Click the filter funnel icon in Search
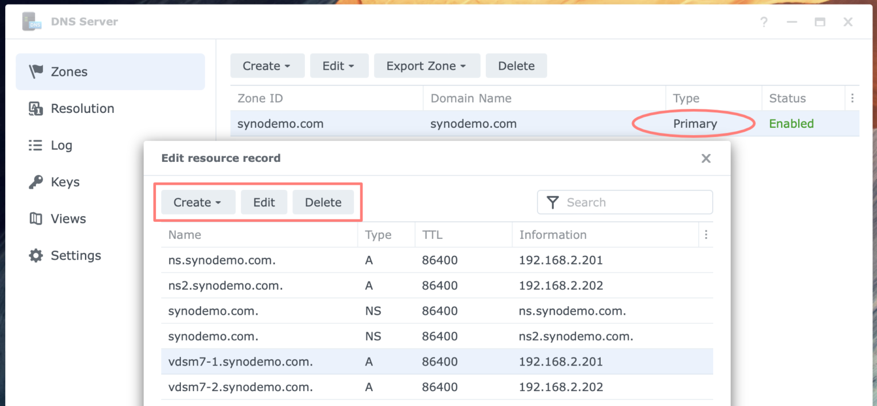 (553, 202)
